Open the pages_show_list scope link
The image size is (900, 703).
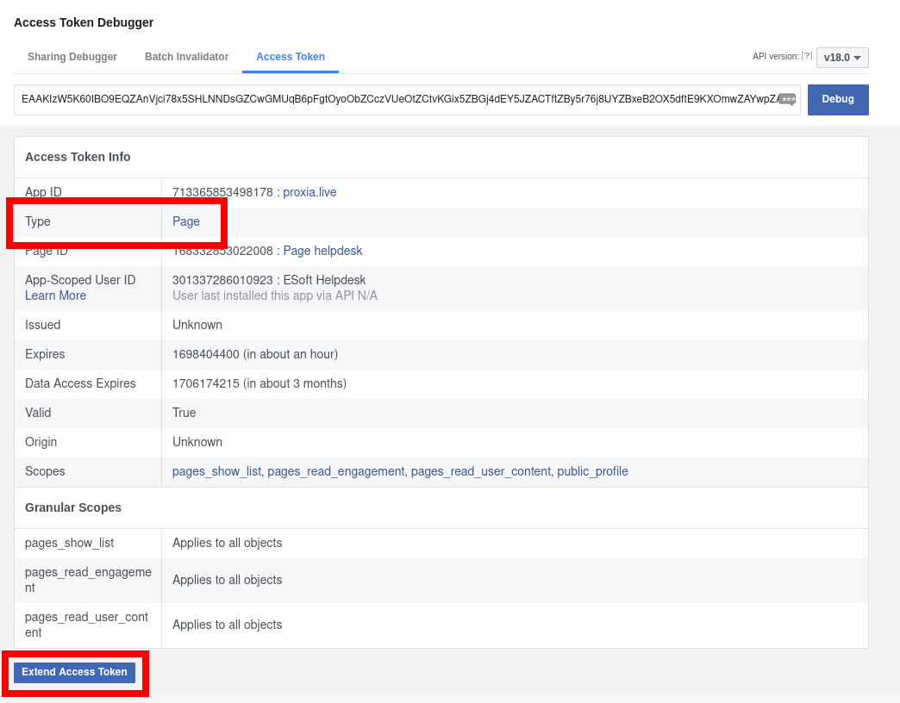click(x=216, y=471)
